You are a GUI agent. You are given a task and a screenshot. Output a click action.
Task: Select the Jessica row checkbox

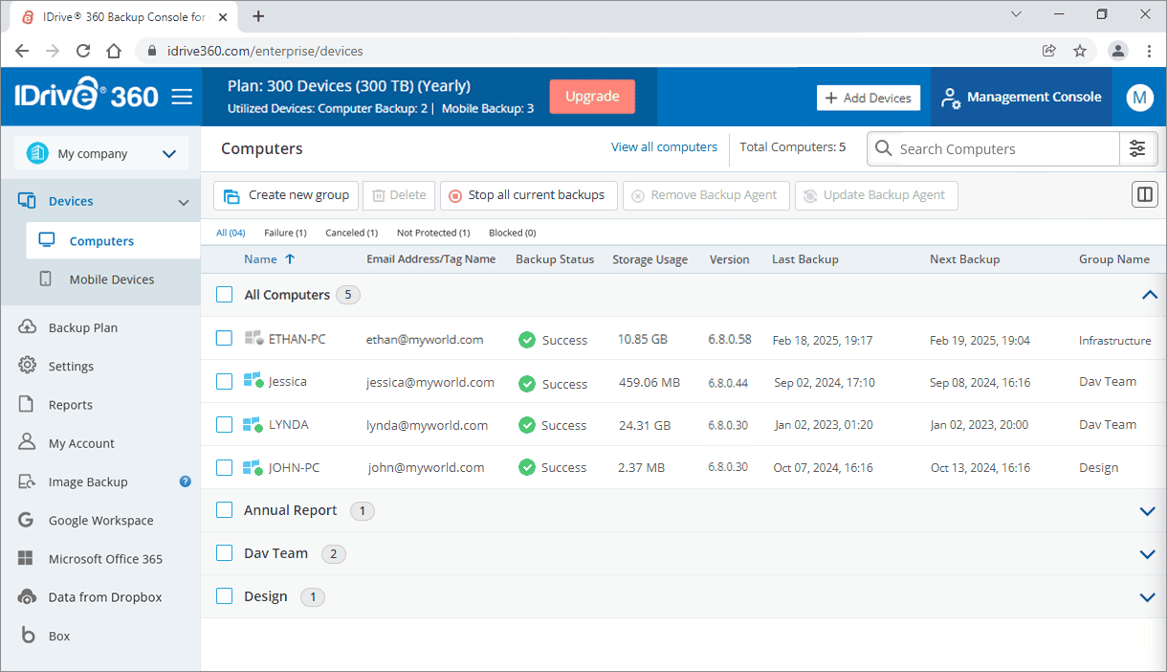pos(224,381)
